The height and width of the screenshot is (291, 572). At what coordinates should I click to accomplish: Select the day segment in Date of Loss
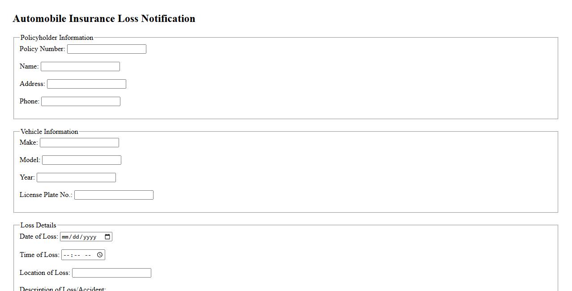[x=76, y=237]
